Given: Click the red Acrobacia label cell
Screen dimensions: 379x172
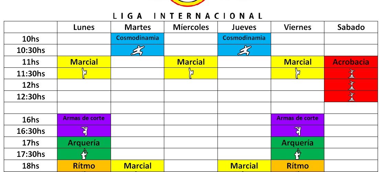Looking at the screenshot, I should [351, 62].
